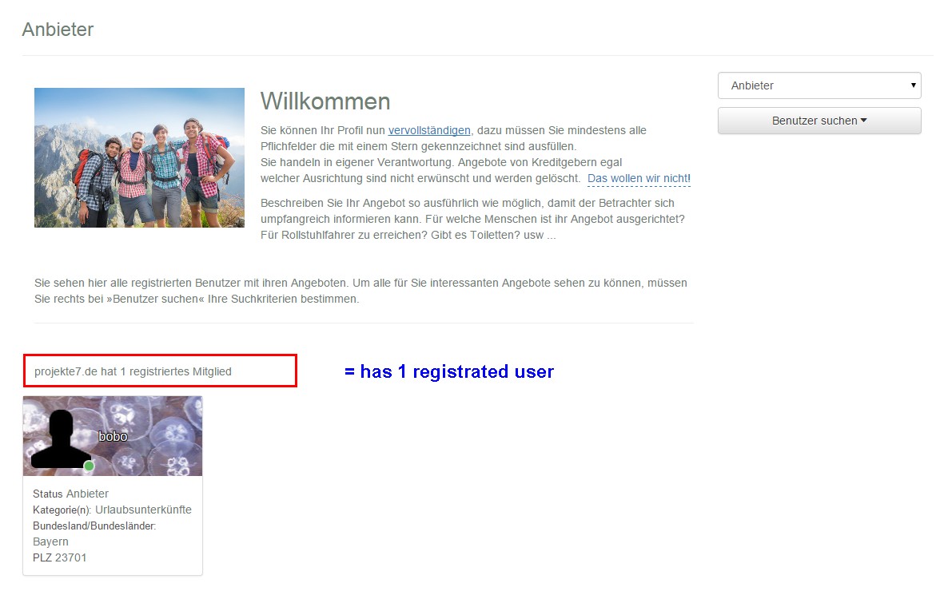This screenshot has height=599, width=948.
Task: Click the 'Beschreiben Sie Ihr Angebot' paragraph
Action: pos(472,219)
